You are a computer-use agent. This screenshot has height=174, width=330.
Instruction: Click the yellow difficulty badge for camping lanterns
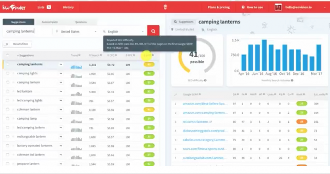pos(149,64)
